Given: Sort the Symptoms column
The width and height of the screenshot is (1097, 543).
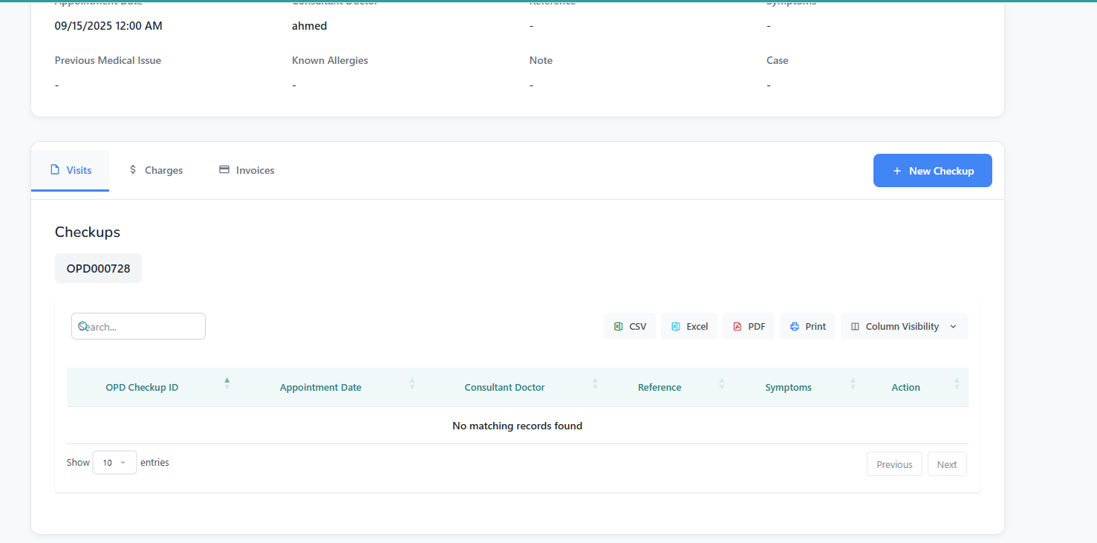Looking at the screenshot, I should tap(853, 383).
